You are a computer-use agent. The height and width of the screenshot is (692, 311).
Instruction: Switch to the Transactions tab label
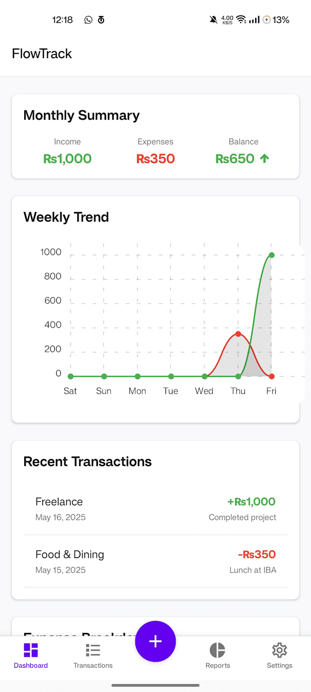[93, 665]
